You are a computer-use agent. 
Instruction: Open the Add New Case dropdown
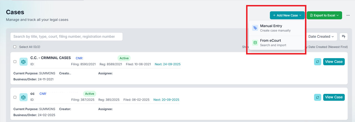pyautogui.click(x=287, y=16)
